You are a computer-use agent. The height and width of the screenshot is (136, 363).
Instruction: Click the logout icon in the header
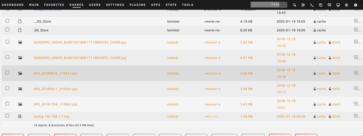pos(303,5)
